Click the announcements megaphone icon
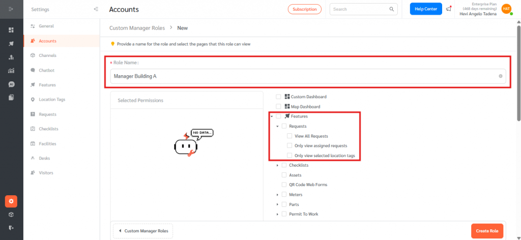 coord(448,9)
